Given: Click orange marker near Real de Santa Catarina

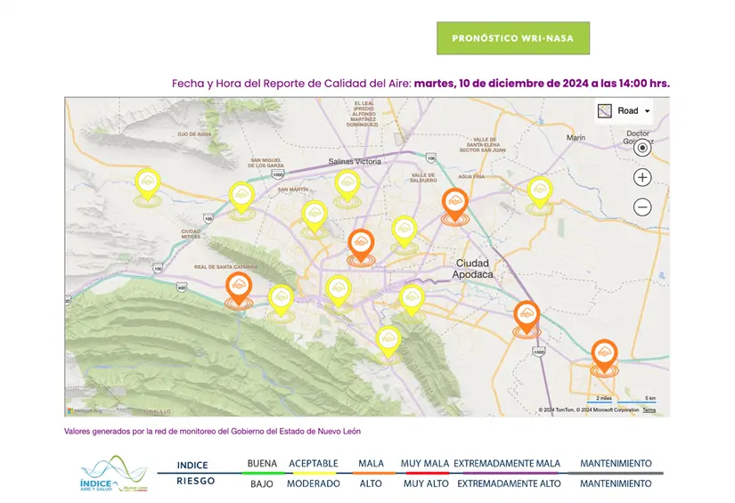Looking at the screenshot, I should (x=238, y=288).
